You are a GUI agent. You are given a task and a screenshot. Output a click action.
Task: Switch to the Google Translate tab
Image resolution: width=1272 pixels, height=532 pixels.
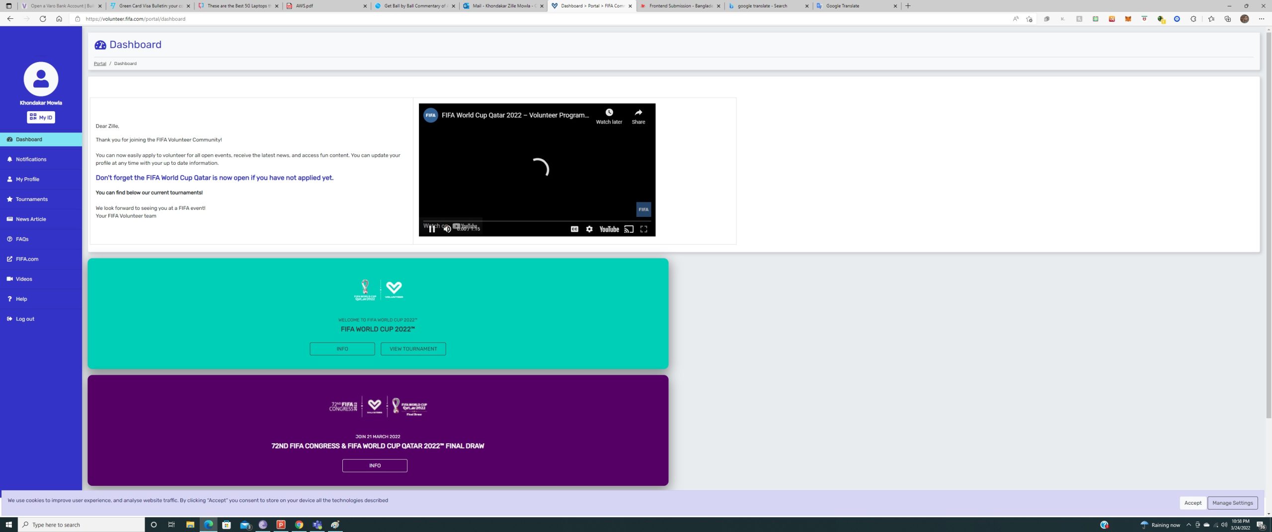[x=854, y=6]
